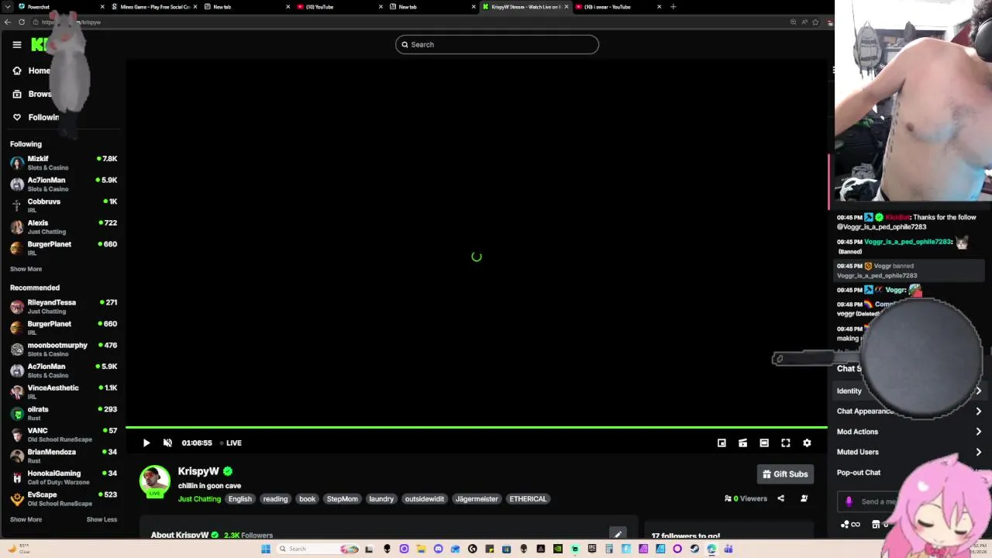The height and width of the screenshot is (558, 992).
Task: Open Cobbruvs channel in Following list
Action: tap(64, 205)
